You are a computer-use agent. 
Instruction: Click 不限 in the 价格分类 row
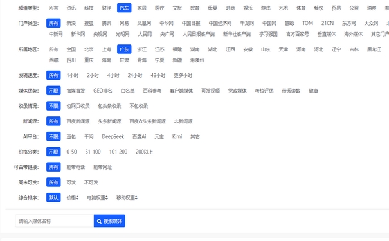click(53, 152)
